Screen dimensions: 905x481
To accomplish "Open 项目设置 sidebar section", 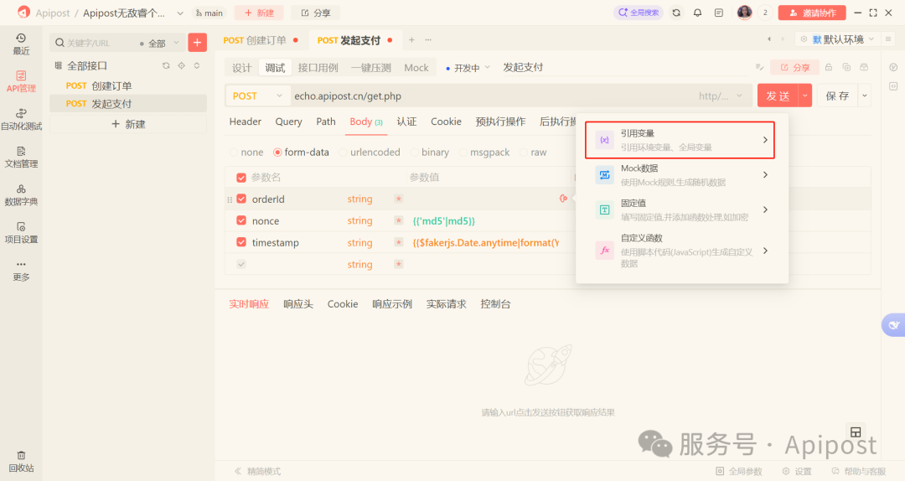I will [21, 232].
